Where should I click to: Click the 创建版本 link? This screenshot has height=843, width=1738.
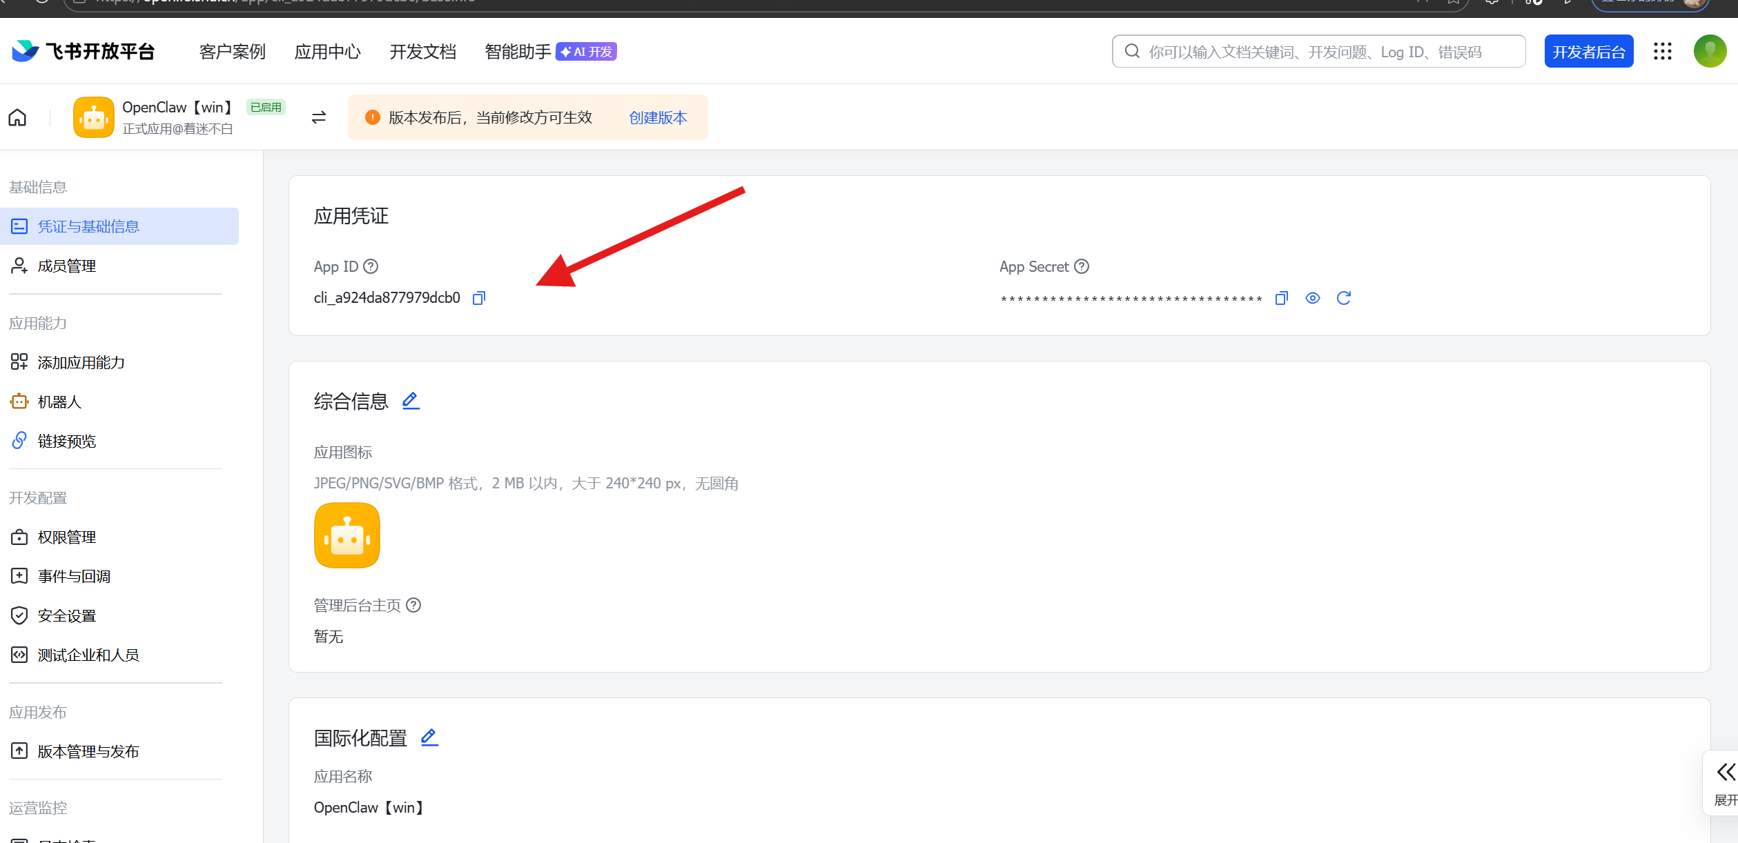click(658, 118)
